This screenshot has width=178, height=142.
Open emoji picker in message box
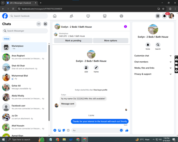121,130
